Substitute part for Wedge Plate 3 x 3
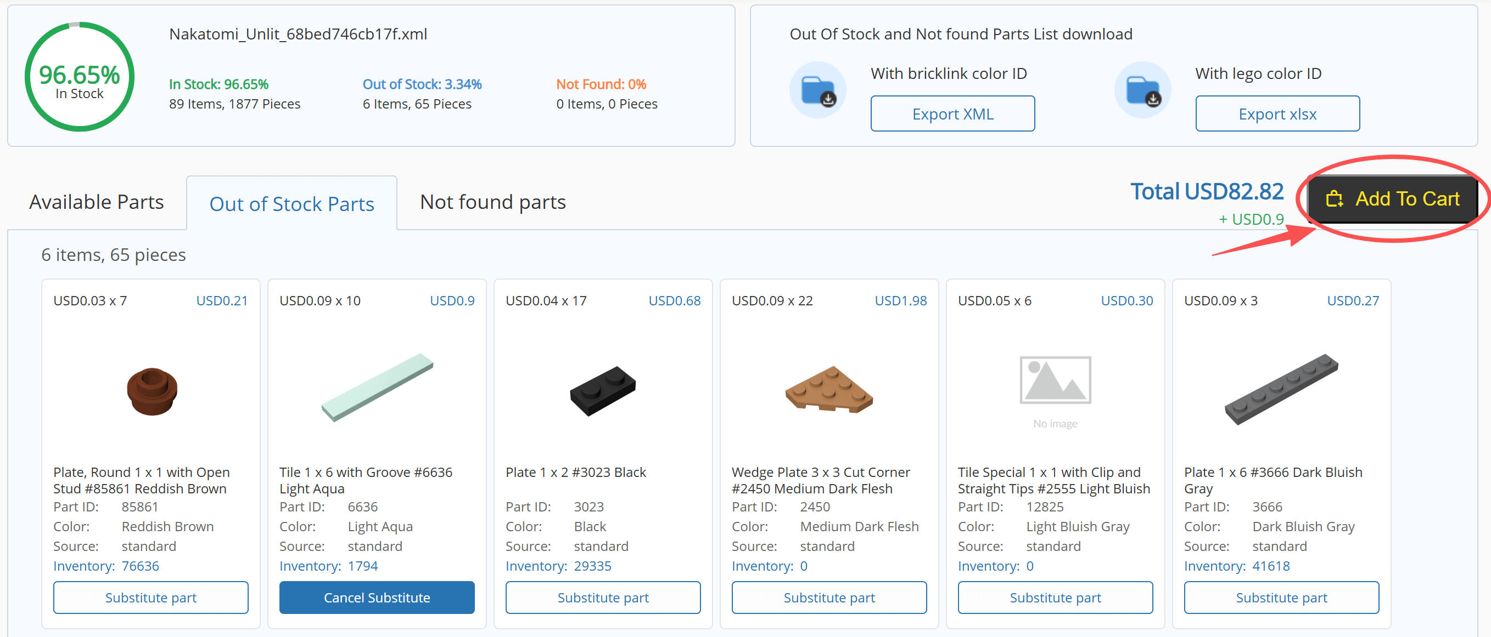The image size is (1491, 637). click(829, 597)
